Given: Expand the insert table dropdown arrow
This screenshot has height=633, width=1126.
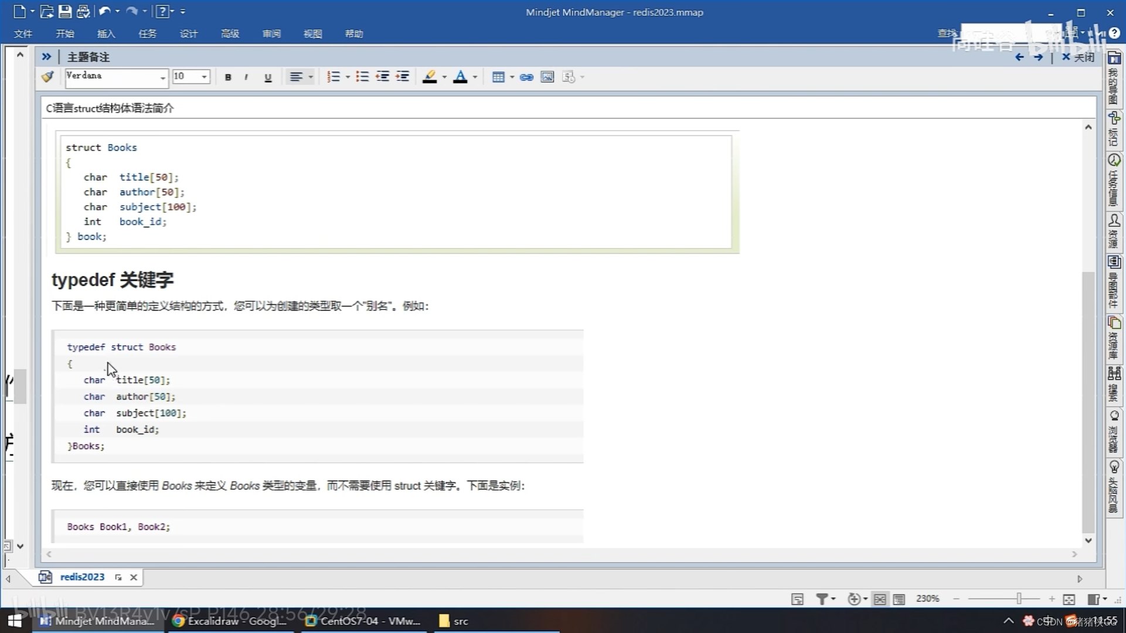Looking at the screenshot, I should (512, 77).
